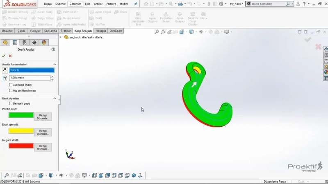Screen dimensions: 328x184
Task: Click the Print icon in top toolbar
Action: (x=180, y=4)
